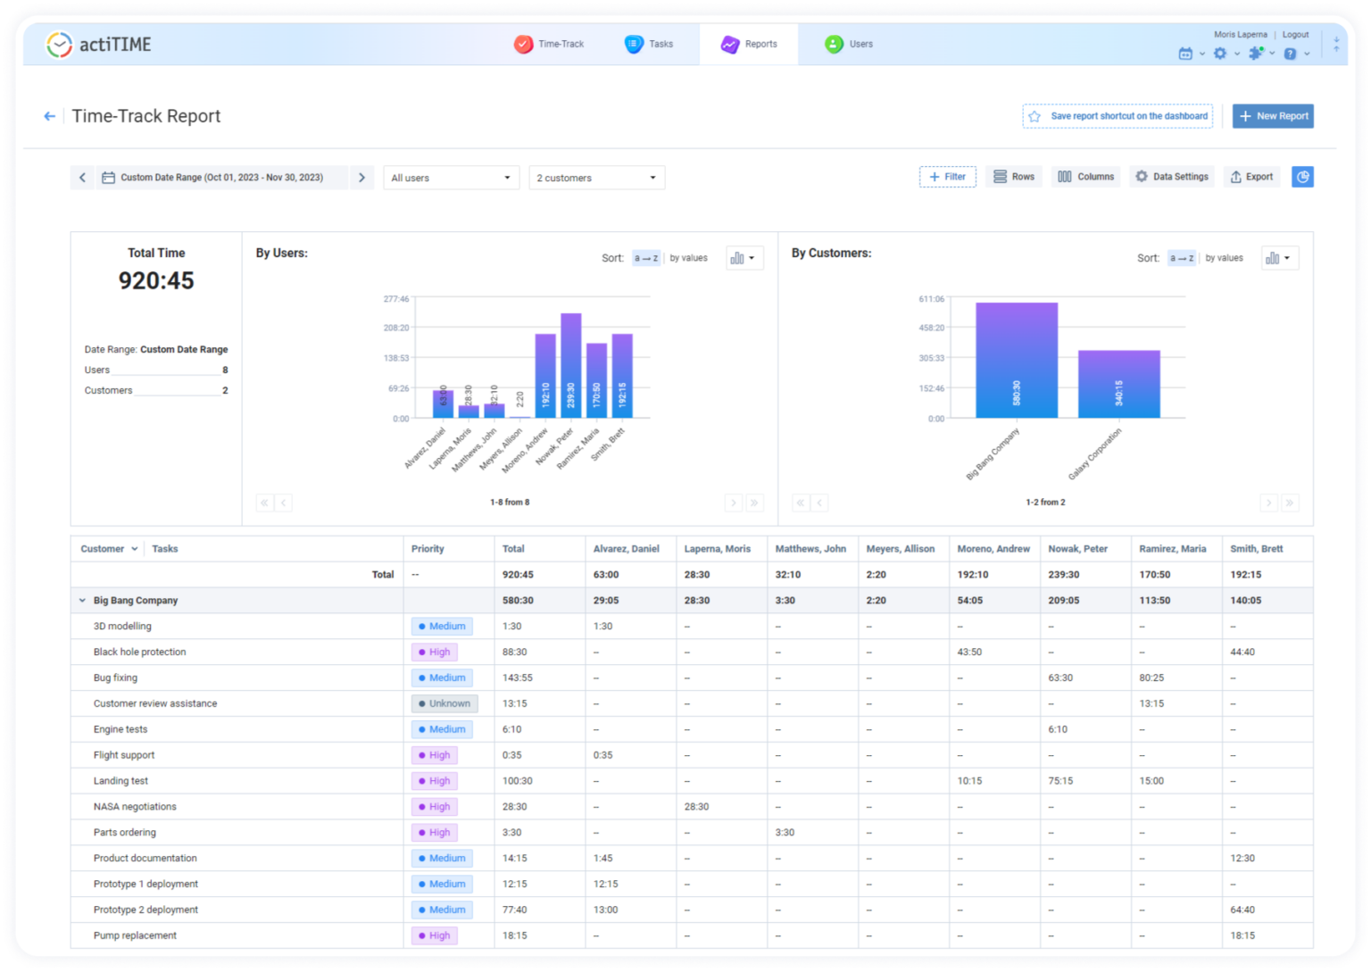
Task: Advance the date range with the right arrow
Action: pos(361,177)
